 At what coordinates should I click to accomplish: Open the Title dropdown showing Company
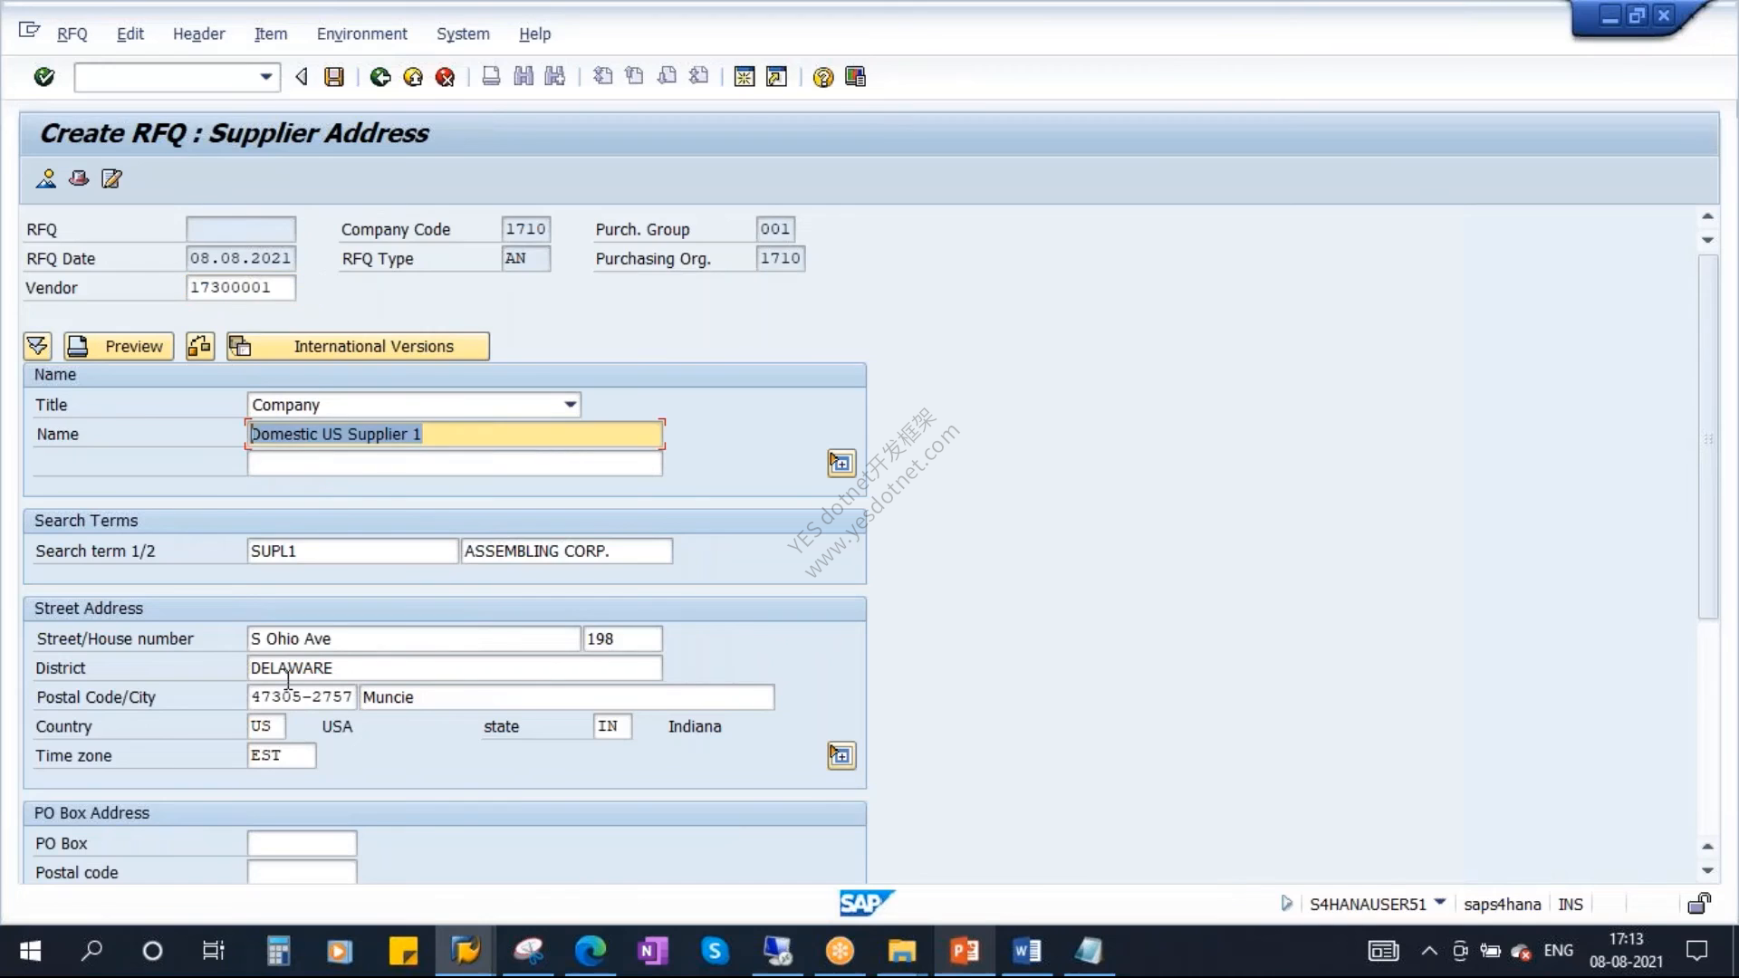[570, 405]
